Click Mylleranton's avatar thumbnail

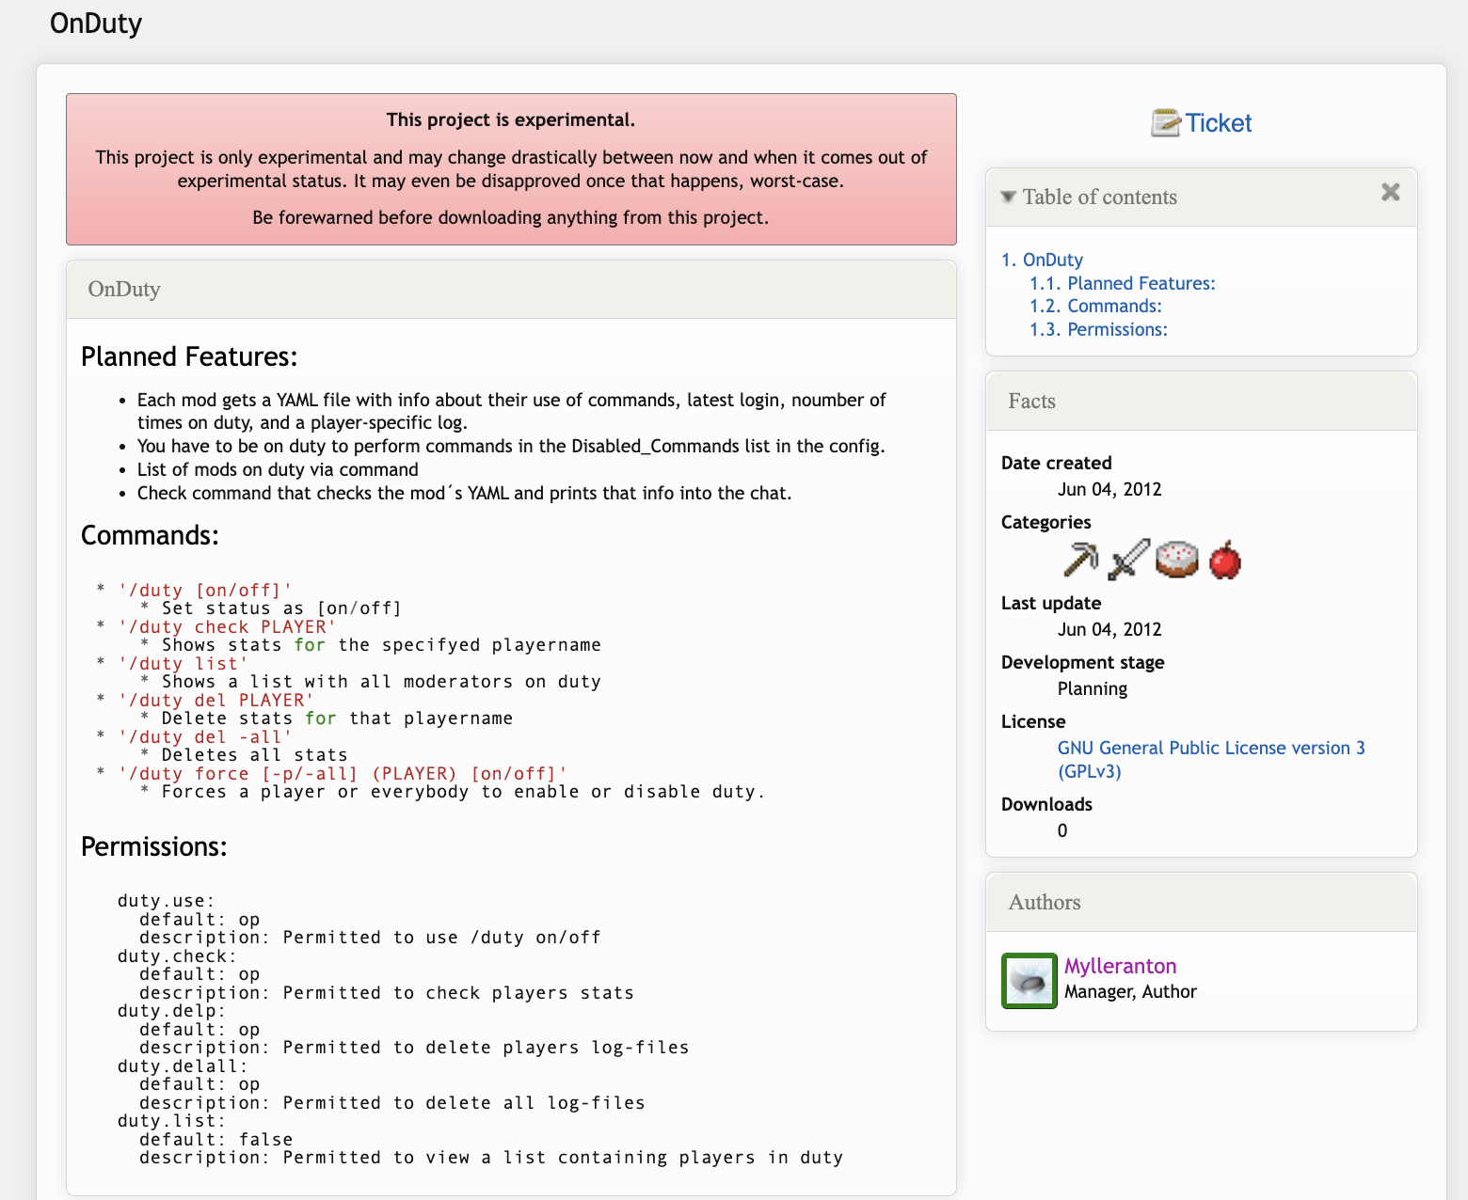click(x=1029, y=980)
